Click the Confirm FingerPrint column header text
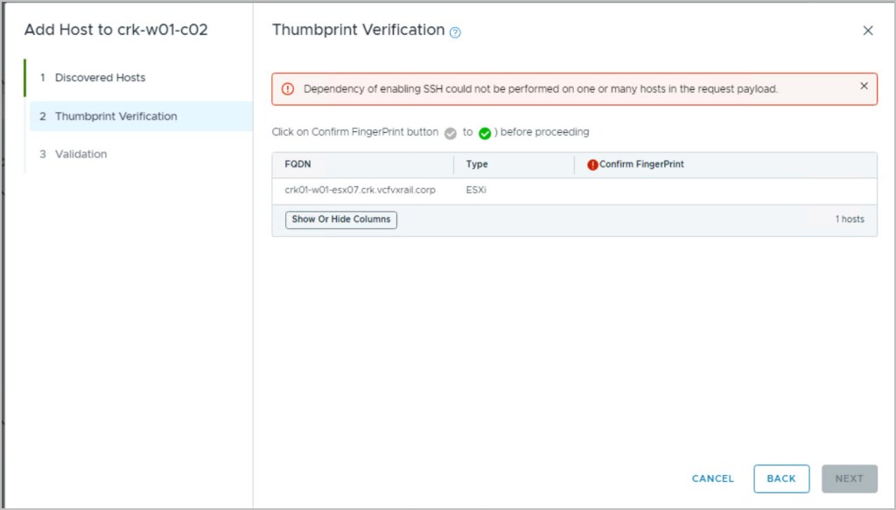 tap(641, 164)
